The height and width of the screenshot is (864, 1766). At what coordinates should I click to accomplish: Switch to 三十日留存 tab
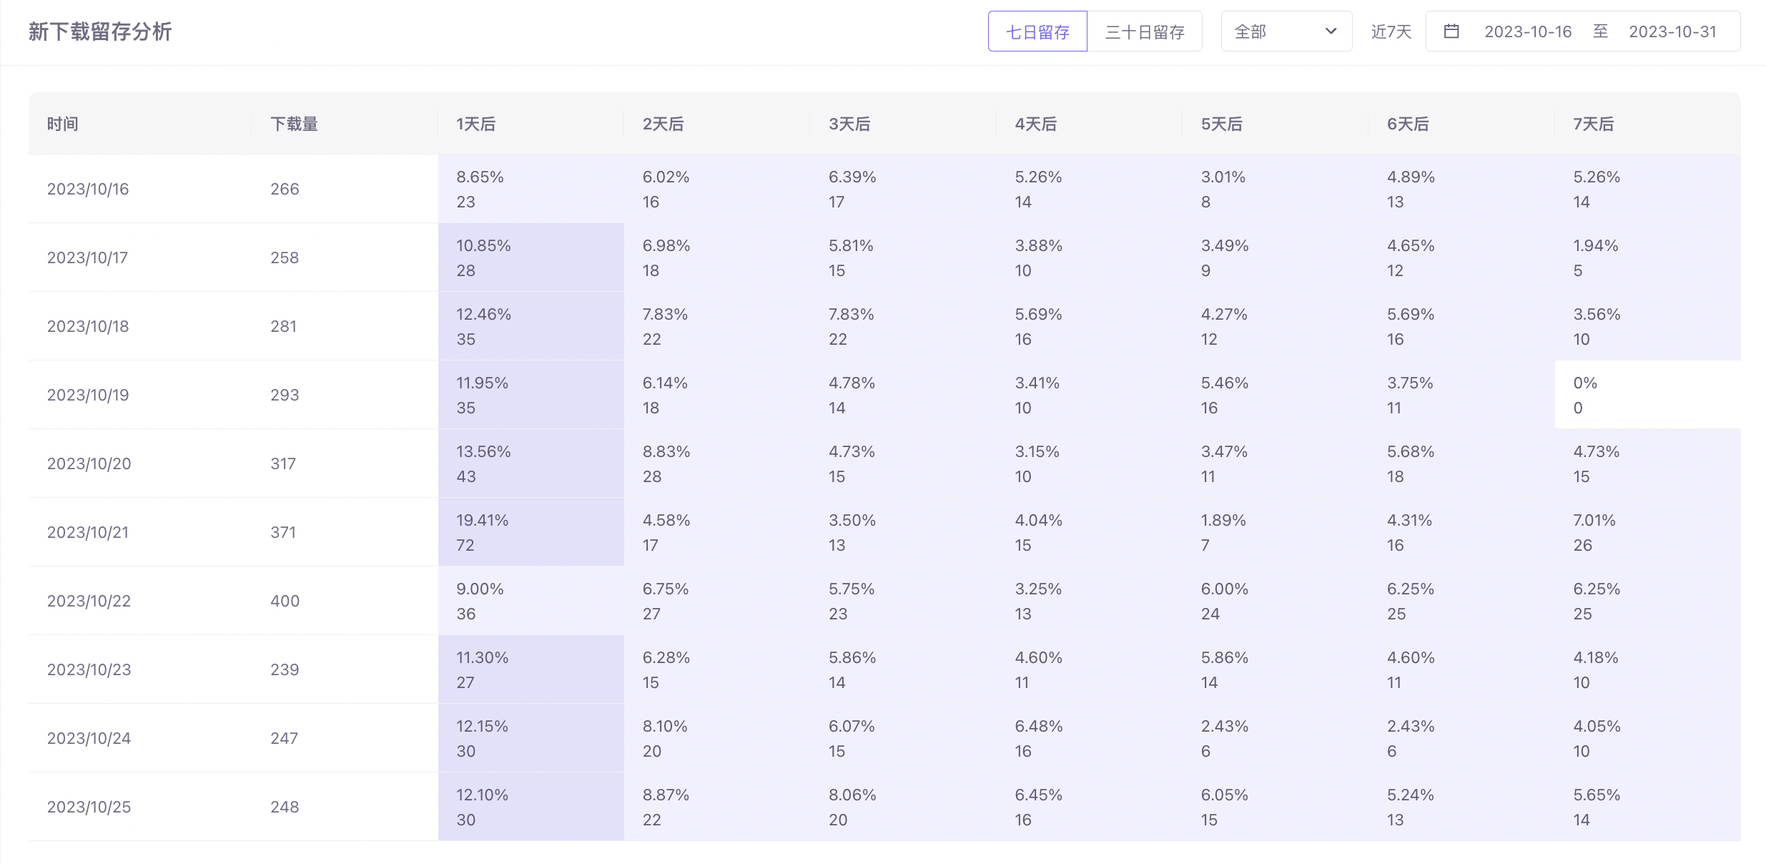click(x=1144, y=31)
